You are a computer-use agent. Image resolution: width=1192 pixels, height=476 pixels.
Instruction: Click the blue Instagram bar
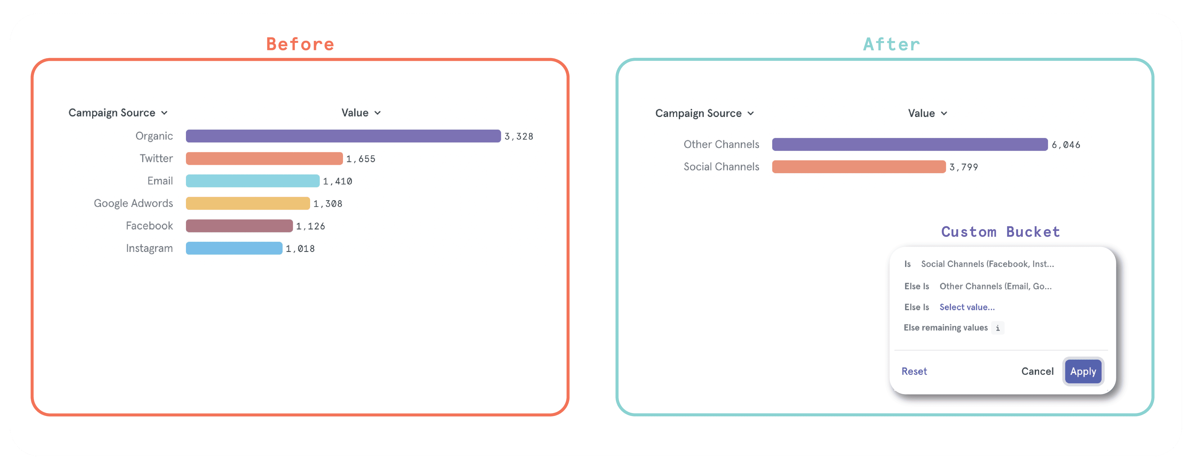234,249
